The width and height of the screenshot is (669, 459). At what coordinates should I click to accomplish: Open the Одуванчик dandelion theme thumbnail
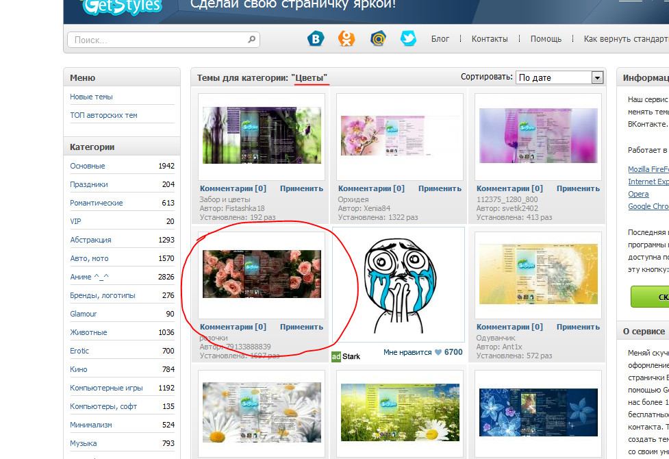point(538,274)
